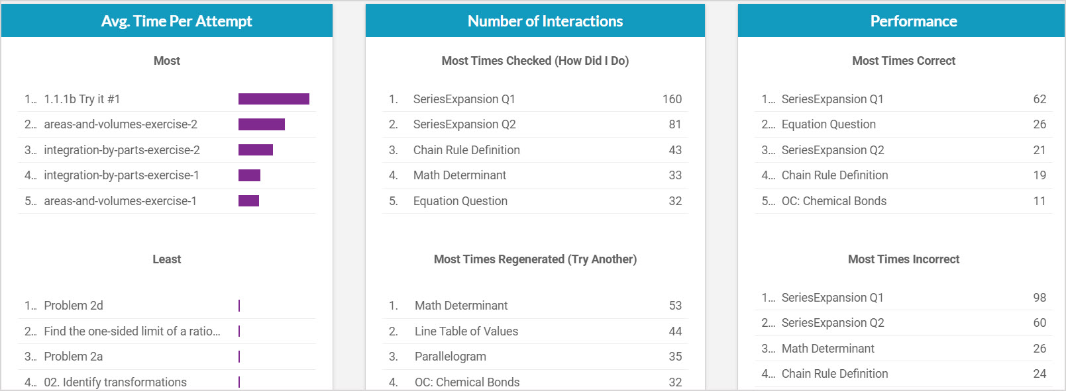Click '02. Identify transformations' entry
The image size is (1066, 391).
(x=115, y=382)
